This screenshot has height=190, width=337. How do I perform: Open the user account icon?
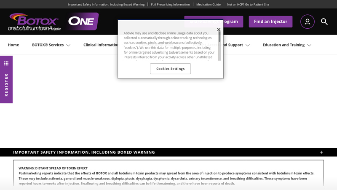308,22
